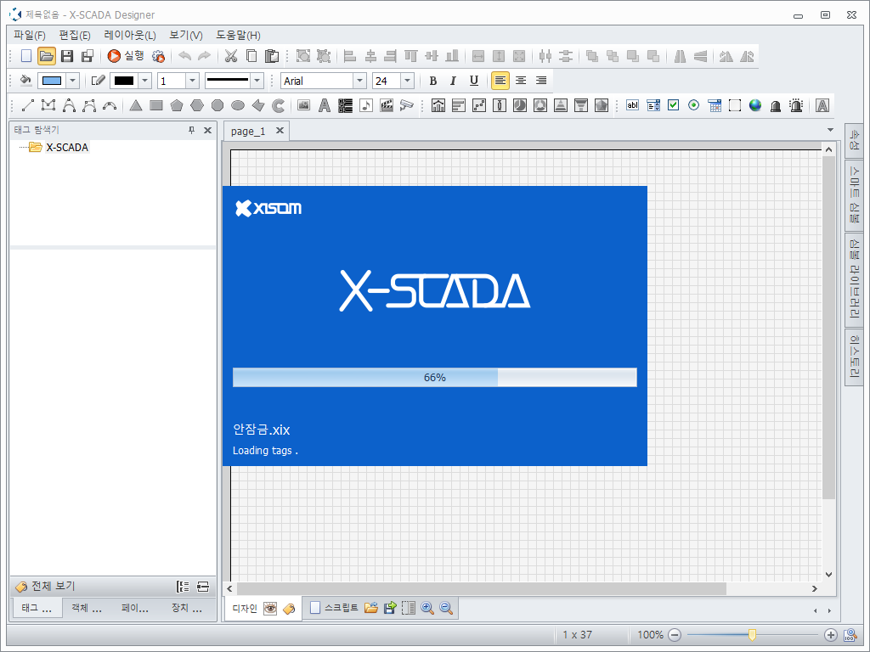This screenshot has width=870, height=652.
Task: Switch to the 스크립트 view
Action: 334,608
